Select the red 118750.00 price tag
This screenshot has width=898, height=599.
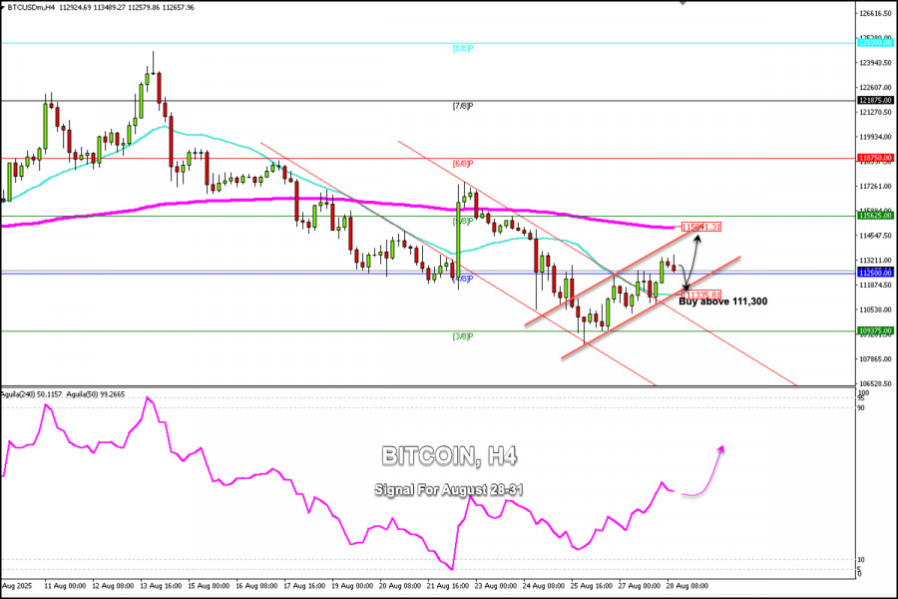click(876, 158)
